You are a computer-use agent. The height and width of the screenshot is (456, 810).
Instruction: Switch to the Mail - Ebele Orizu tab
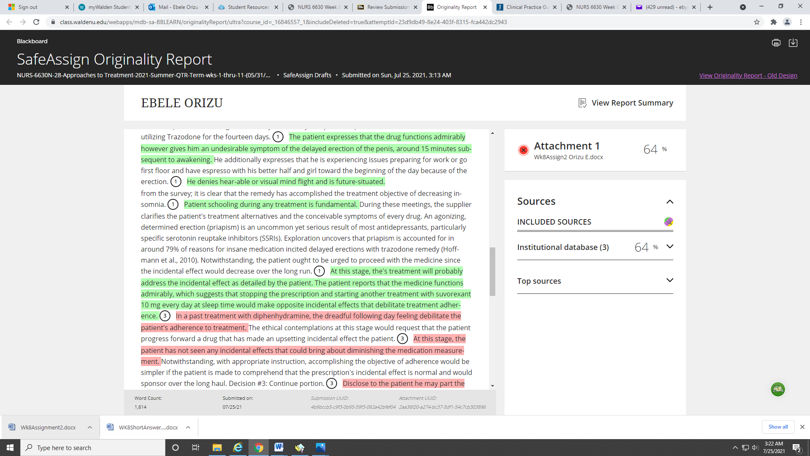coord(178,7)
